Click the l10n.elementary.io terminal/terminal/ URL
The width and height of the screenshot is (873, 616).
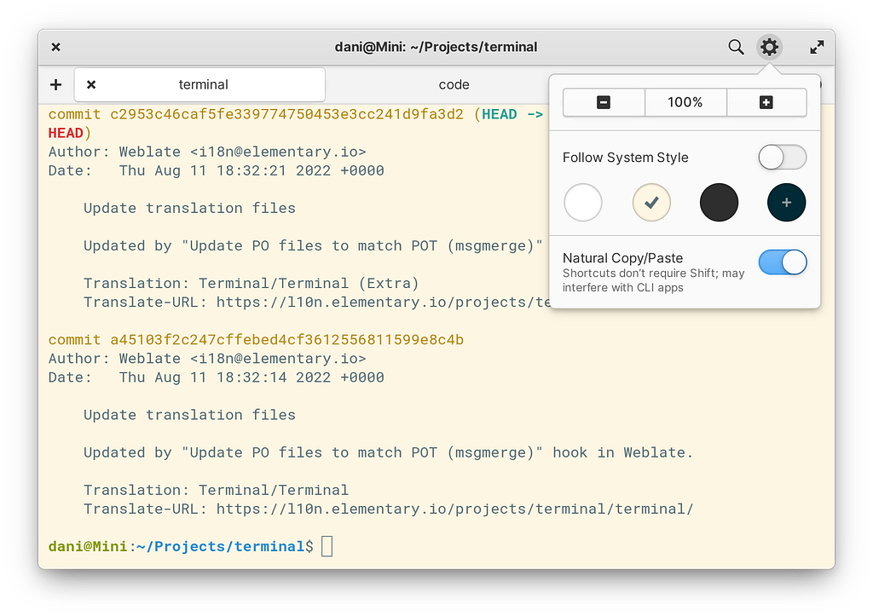(455, 509)
